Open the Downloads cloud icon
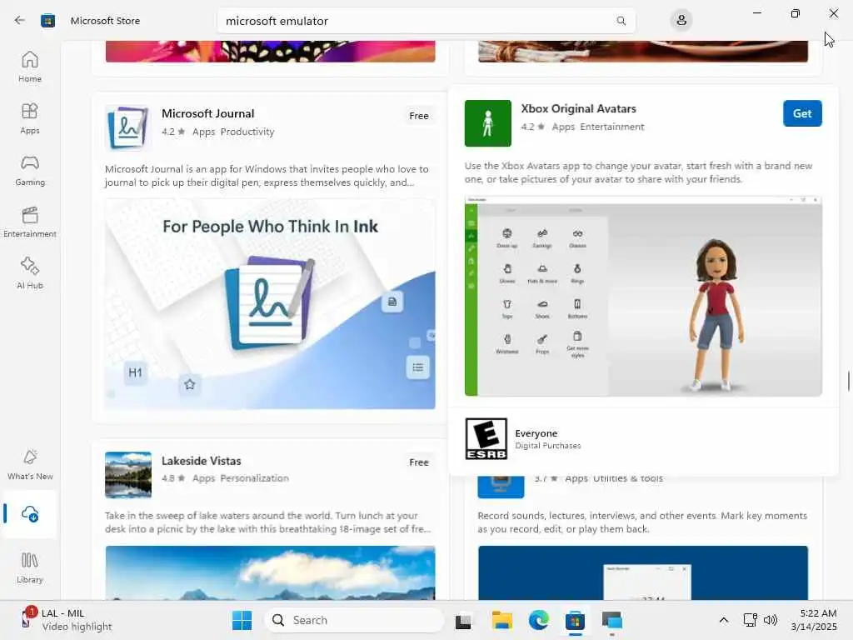 point(30,513)
